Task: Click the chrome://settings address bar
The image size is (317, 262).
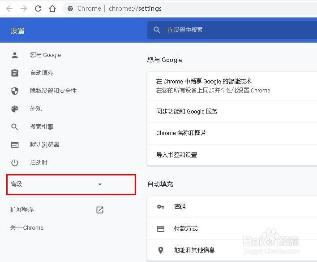Action: [190, 9]
